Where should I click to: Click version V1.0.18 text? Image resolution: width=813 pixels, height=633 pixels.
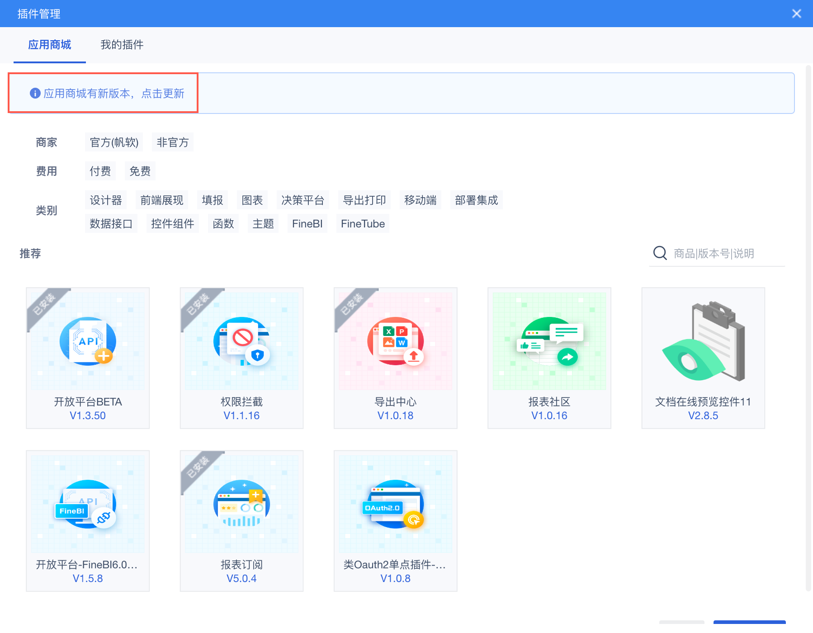[396, 416]
